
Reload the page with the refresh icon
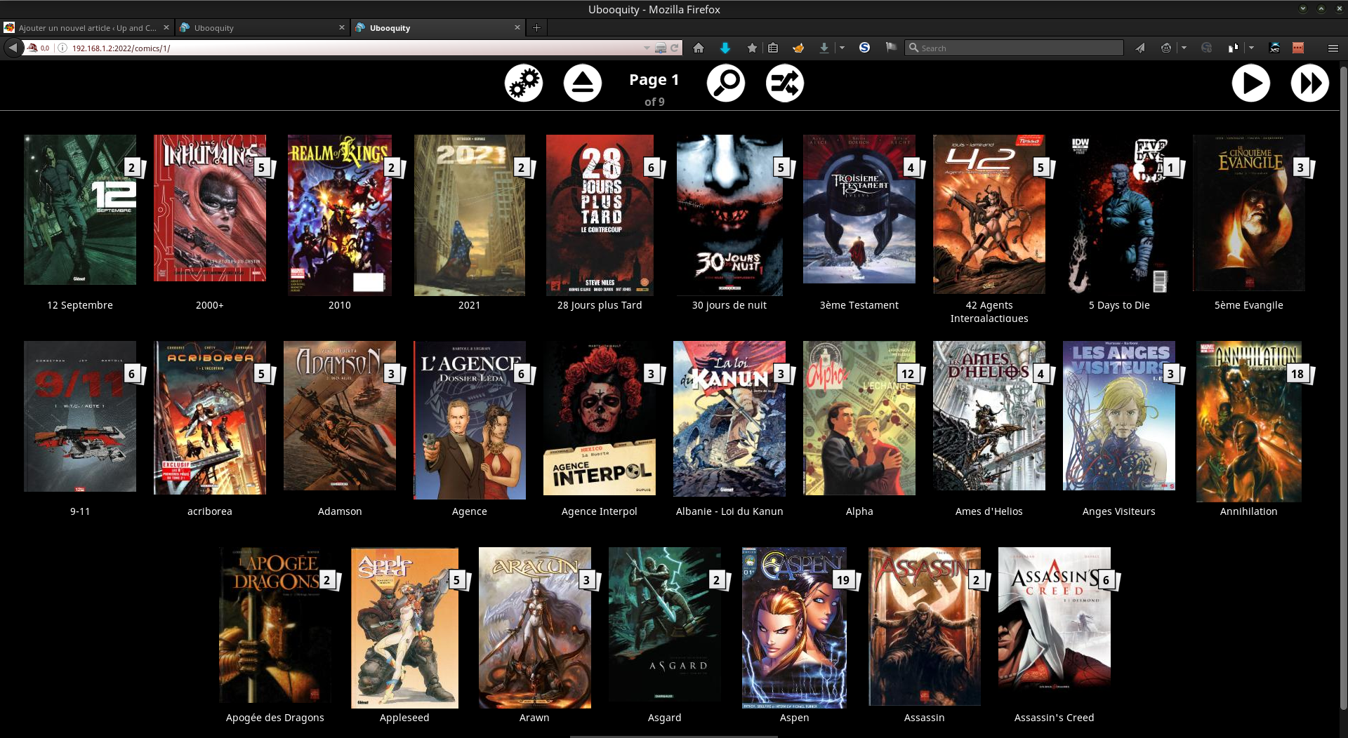click(x=675, y=48)
